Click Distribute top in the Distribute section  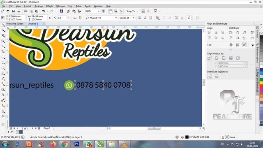[x=231, y=38]
